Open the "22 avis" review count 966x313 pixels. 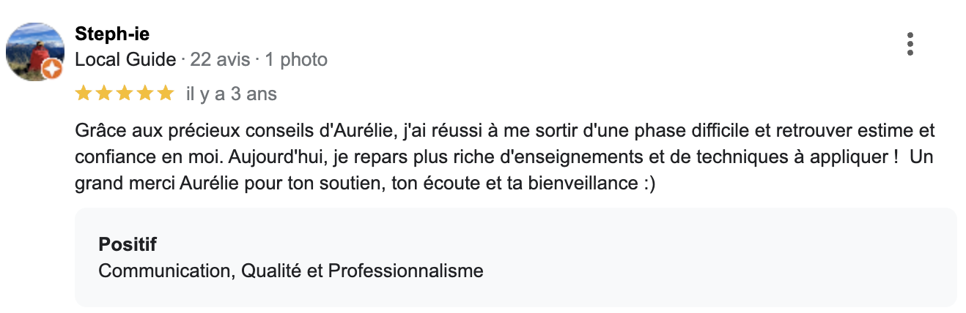(x=220, y=59)
